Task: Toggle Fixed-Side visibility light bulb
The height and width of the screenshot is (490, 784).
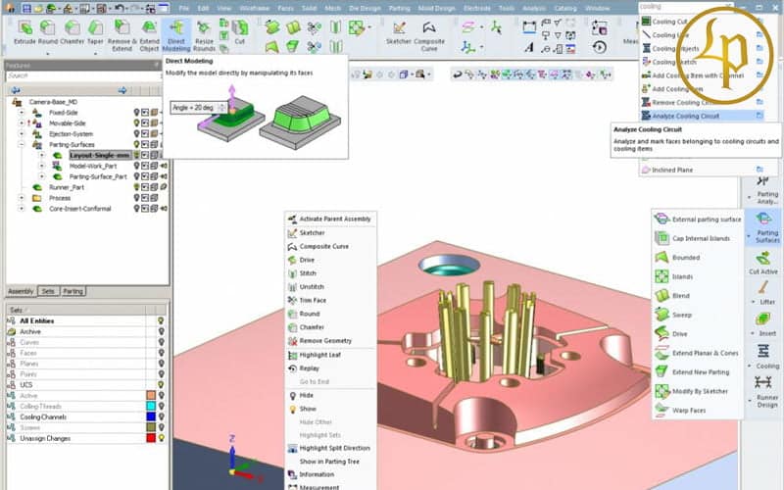Action: pos(136,113)
